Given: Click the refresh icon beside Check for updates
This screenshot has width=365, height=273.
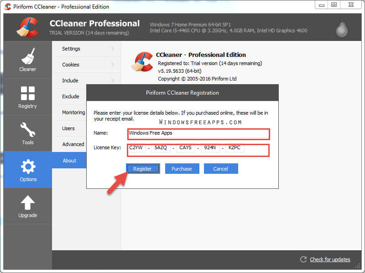Looking at the screenshot, I should (303, 259).
